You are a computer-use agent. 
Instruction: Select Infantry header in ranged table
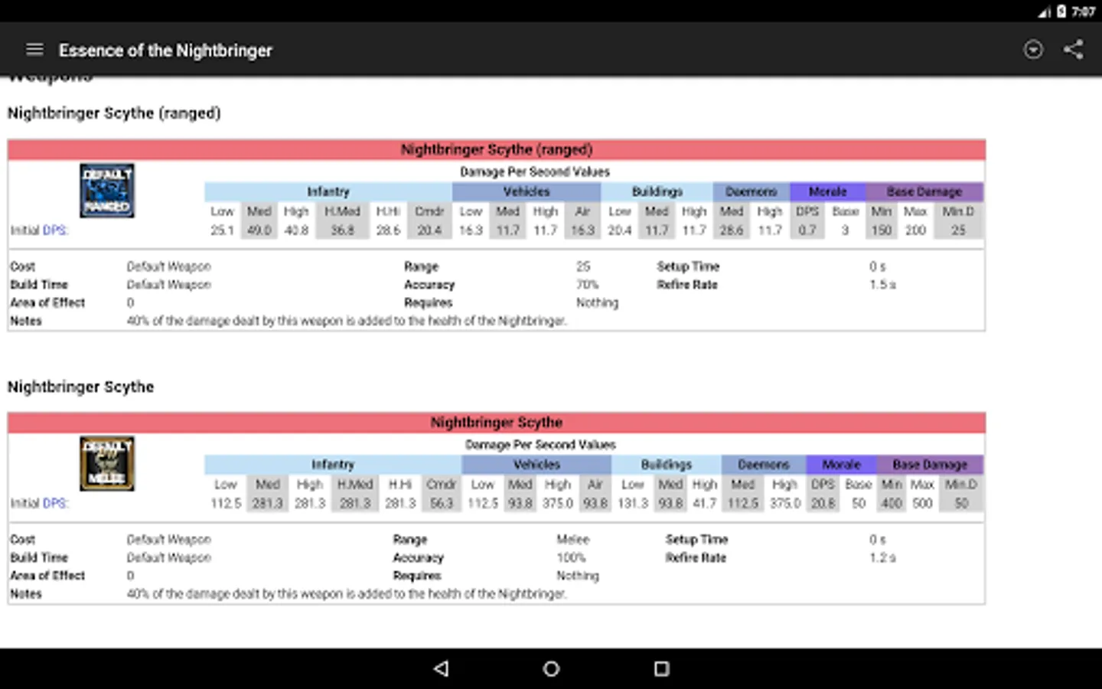[328, 191]
